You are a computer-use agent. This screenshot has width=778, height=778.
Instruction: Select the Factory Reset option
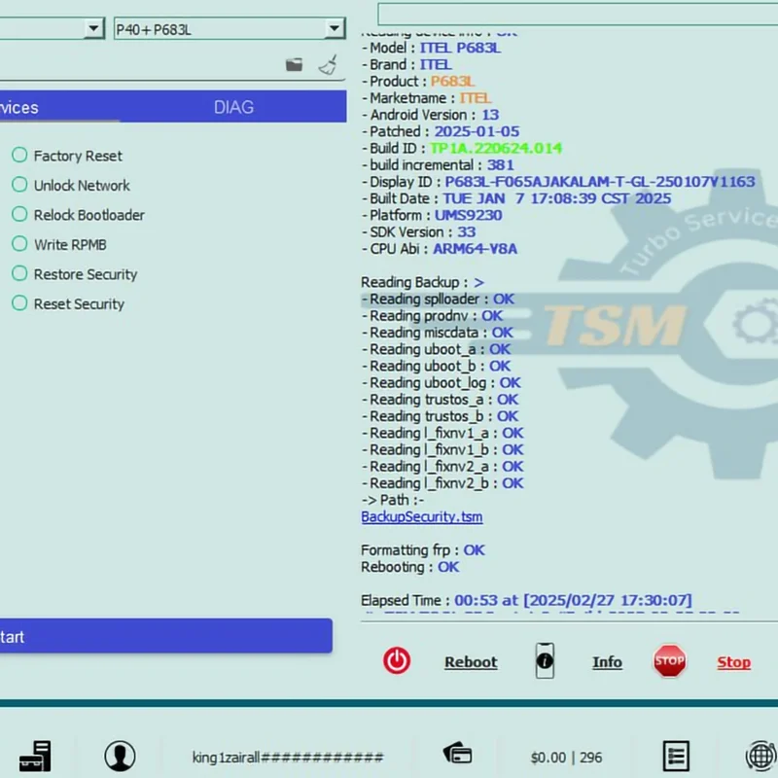[67, 156]
